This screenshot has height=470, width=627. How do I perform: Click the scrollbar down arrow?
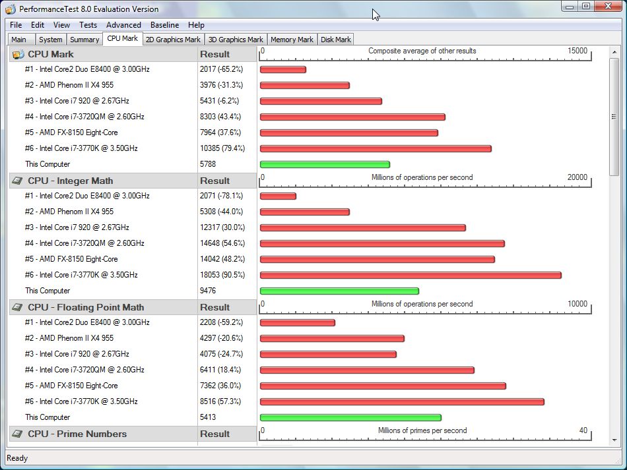tap(614, 440)
